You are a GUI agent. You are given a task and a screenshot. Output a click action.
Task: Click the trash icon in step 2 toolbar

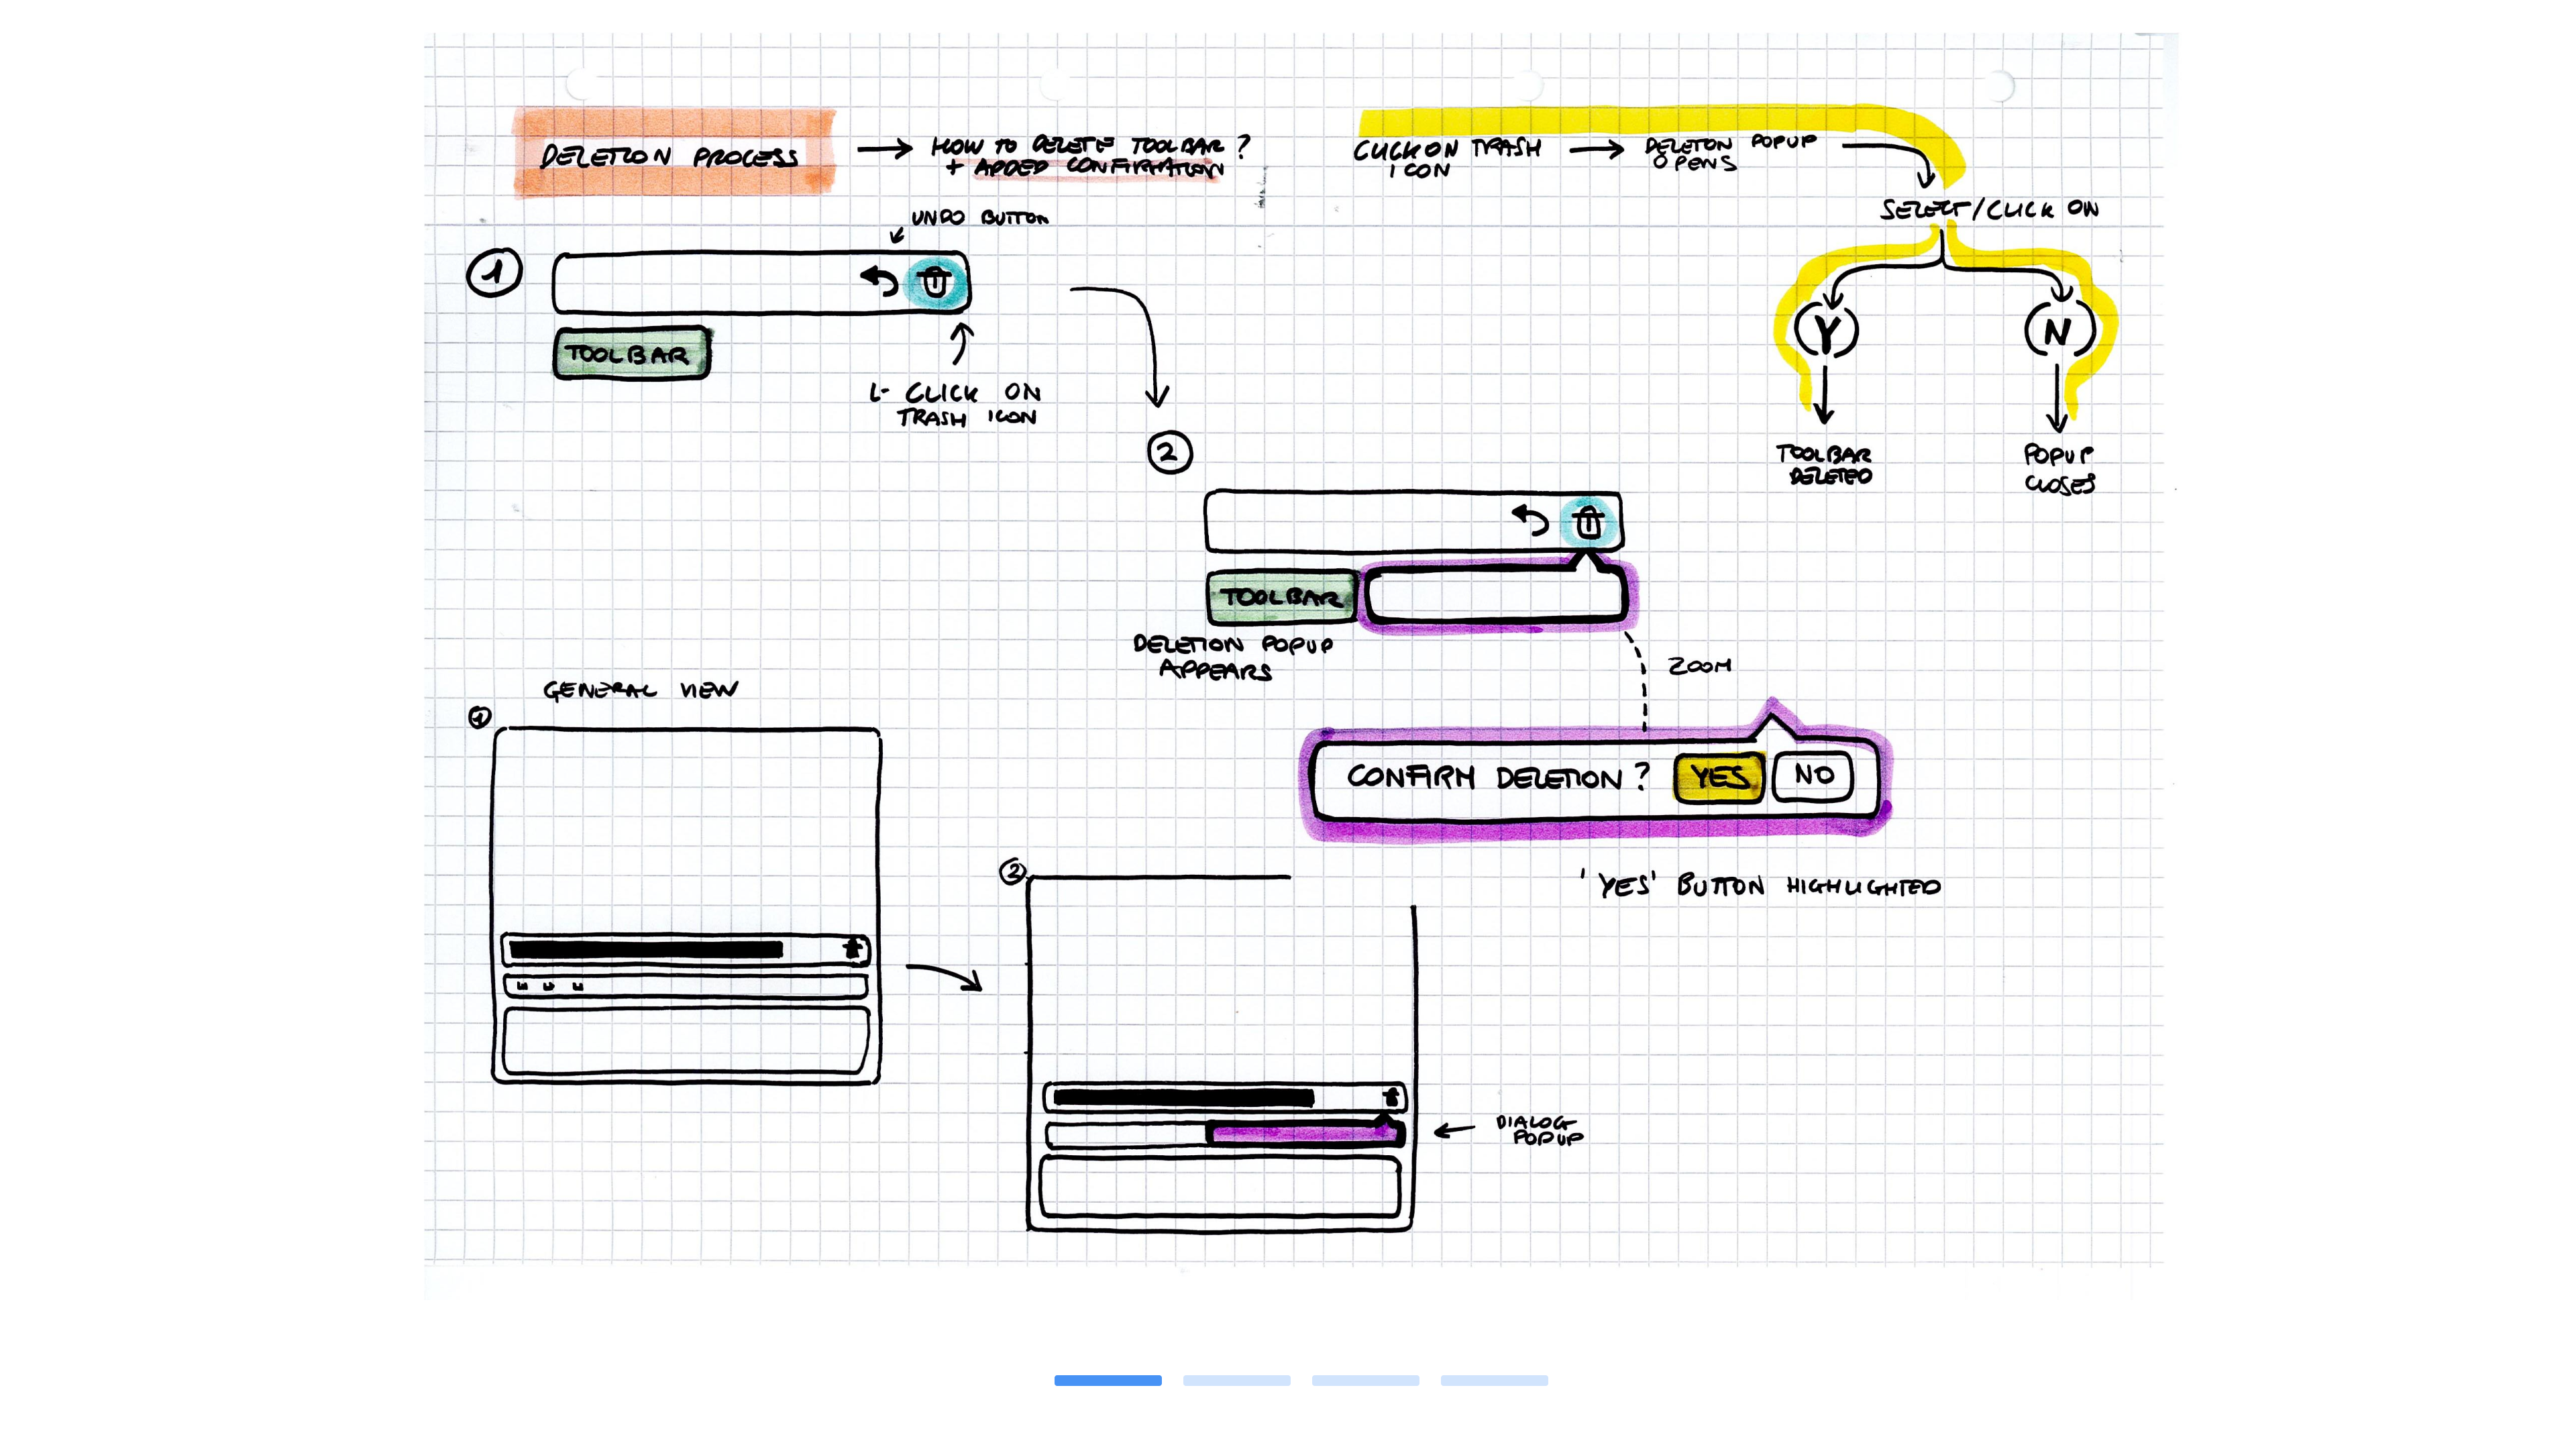[x=1588, y=522]
